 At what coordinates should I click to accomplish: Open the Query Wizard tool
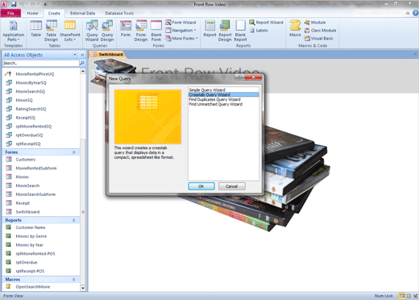pos(92,31)
